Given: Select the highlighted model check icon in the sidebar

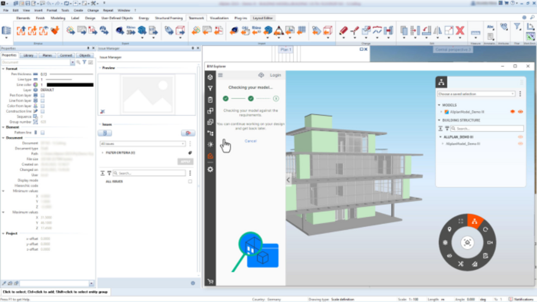Looking at the screenshot, I should tap(210, 156).
